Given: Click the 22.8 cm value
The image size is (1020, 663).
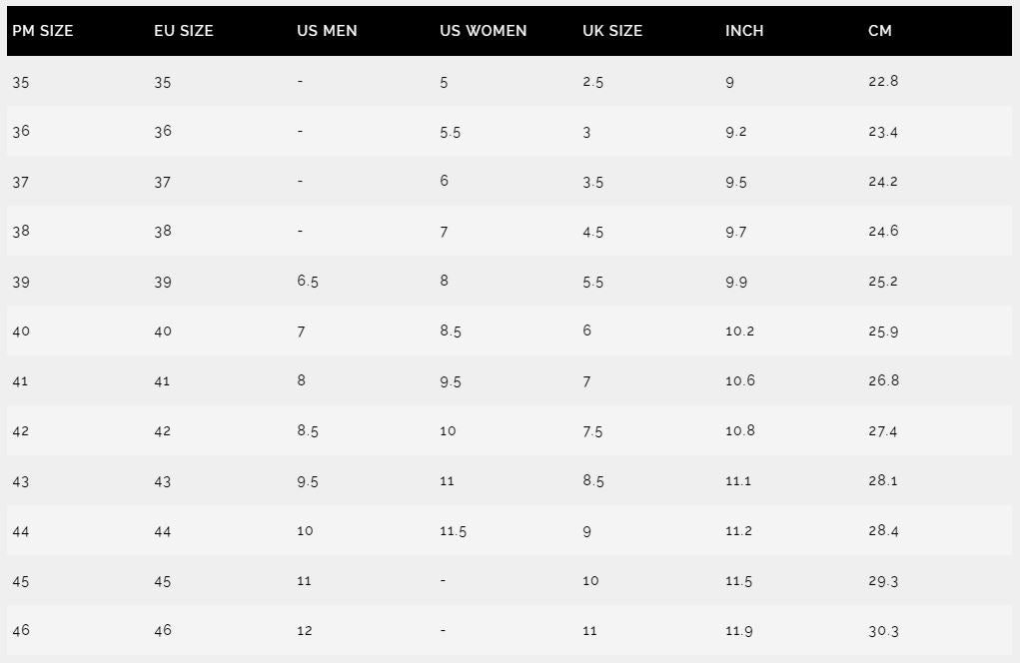Looking at the screenshot, I should tap(883, 81).
